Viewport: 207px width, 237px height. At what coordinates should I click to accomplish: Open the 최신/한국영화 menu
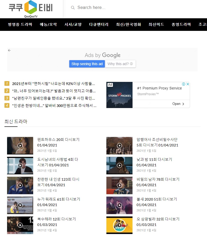[x=129, y=25]
